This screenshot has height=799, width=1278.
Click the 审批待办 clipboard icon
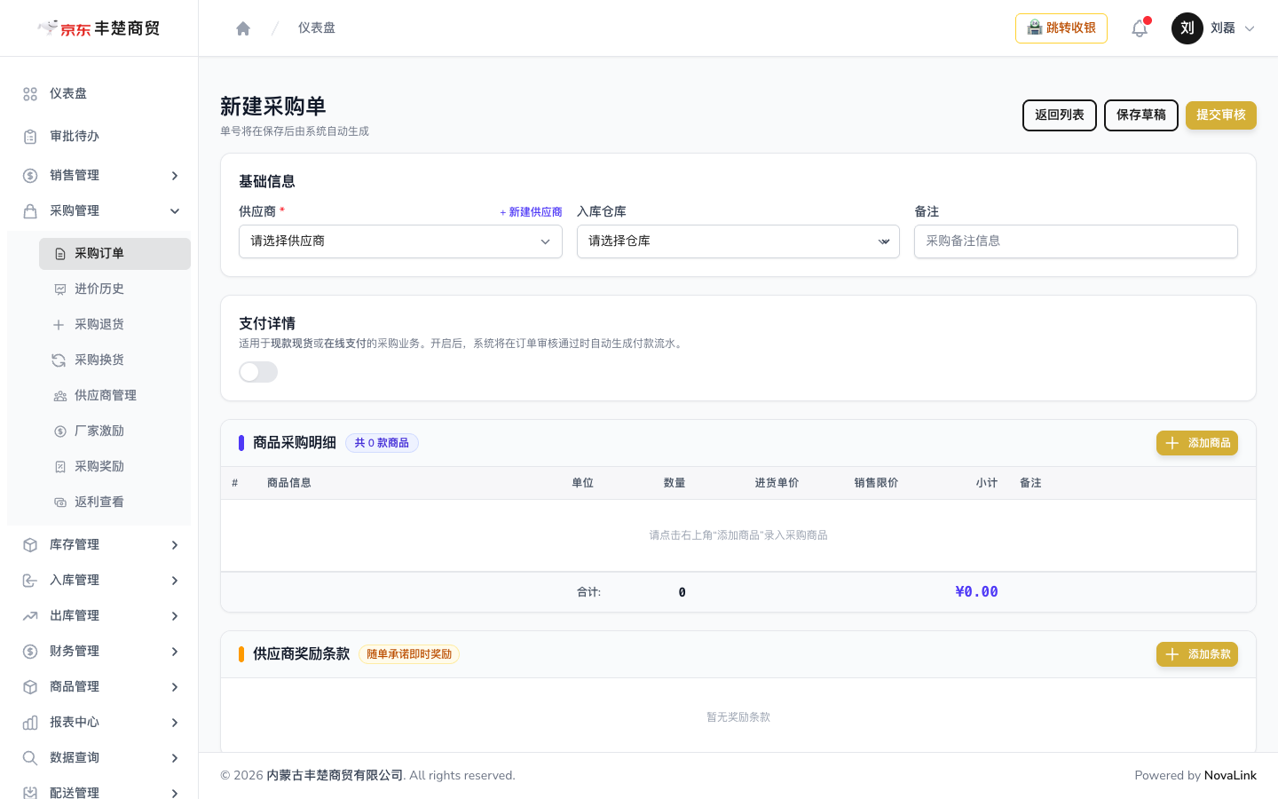coord(30,137)
